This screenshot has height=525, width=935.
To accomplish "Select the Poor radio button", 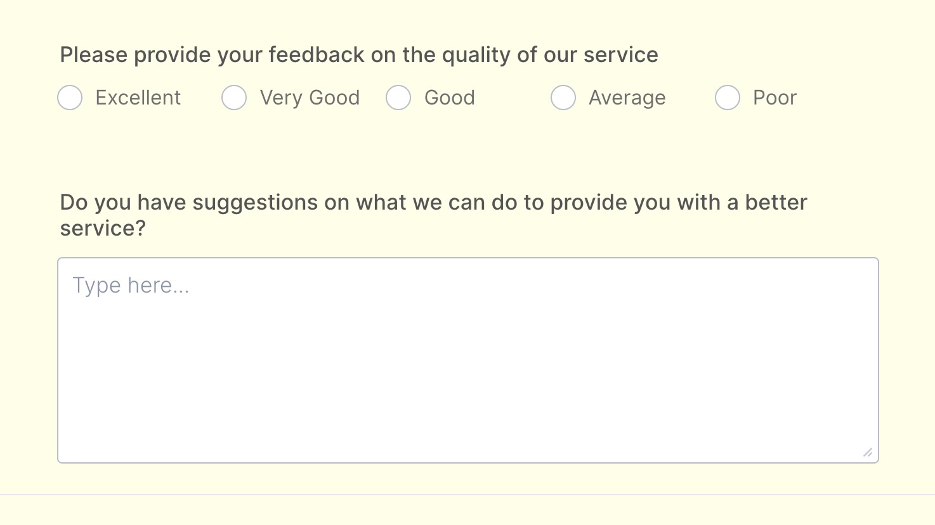I will coord(727,98).
